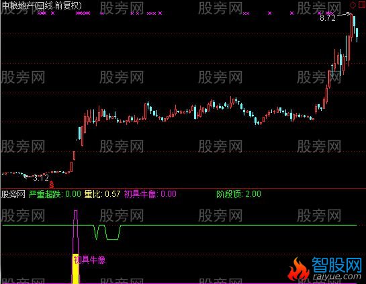Image resolution: width=366 pixels, height=284 pixels.
Task: Click the green W-shaped dip in the indicator line
Action: coord(107,232)
